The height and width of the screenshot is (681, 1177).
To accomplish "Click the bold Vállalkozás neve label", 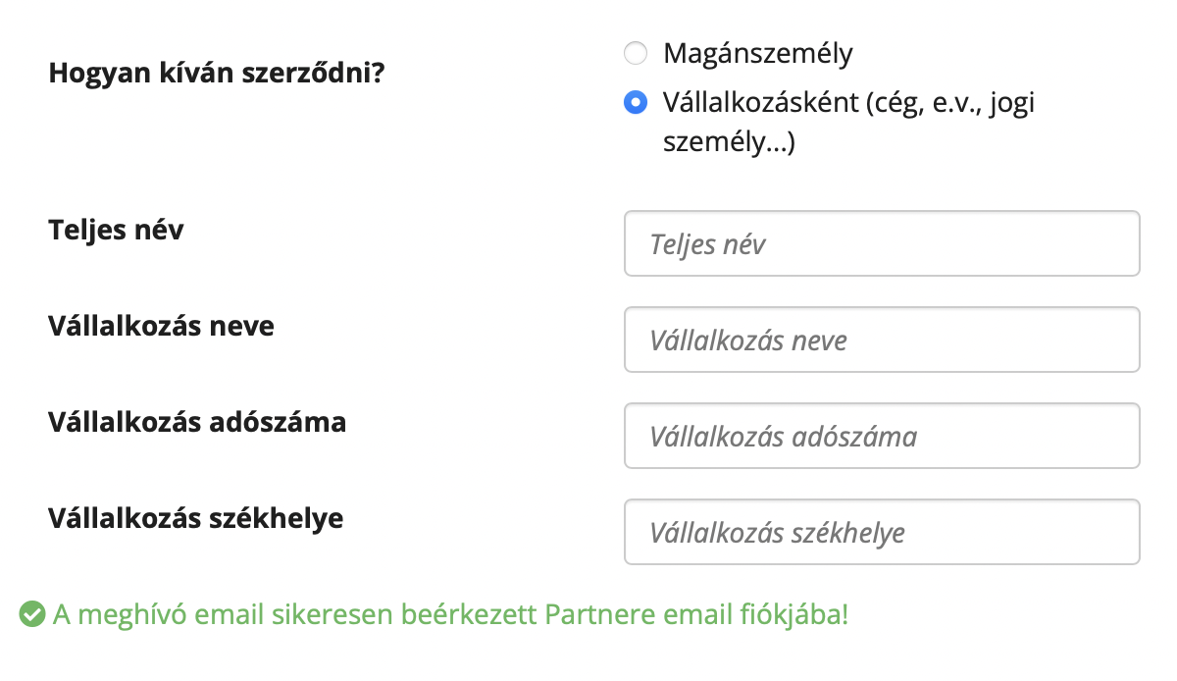I will [x=161, y=326].
